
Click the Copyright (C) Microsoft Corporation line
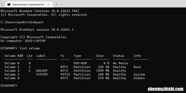point(34,37)
